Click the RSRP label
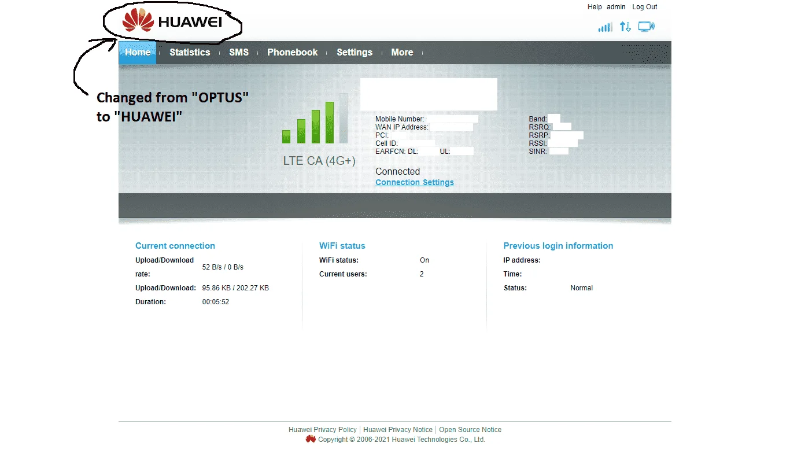This screenshot has height=450, width=790. pos(540,135)
